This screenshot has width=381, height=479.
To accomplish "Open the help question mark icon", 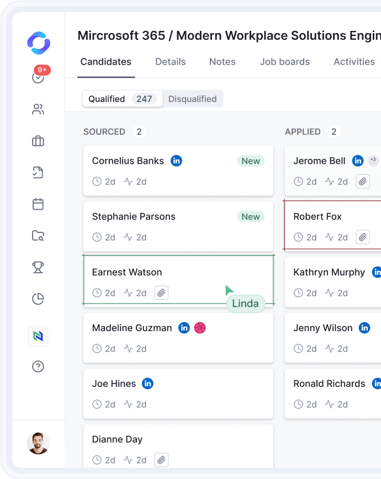I will point(38,366).
